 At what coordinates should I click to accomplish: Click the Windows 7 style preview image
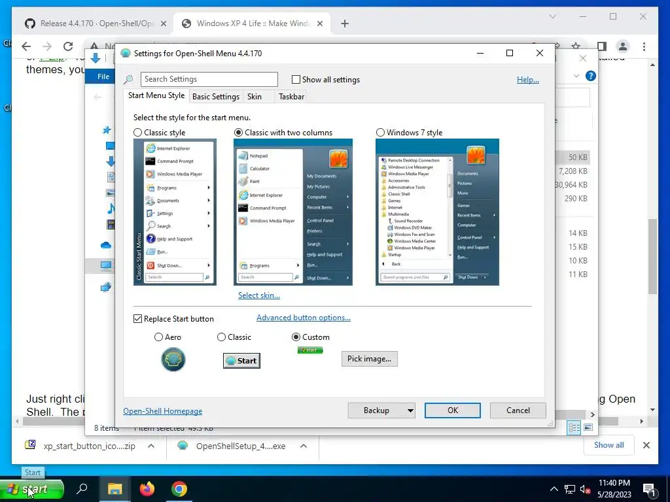click(x=437, y=212)
